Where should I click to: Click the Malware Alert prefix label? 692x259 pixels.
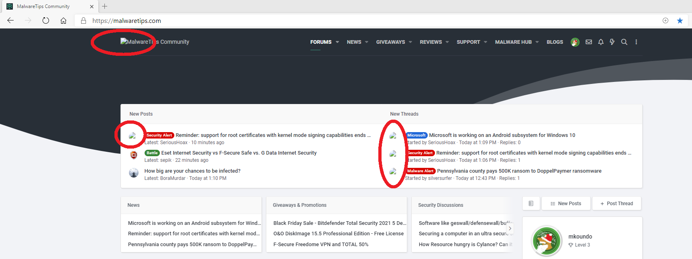pyautogui.click(x=421, y=171)
